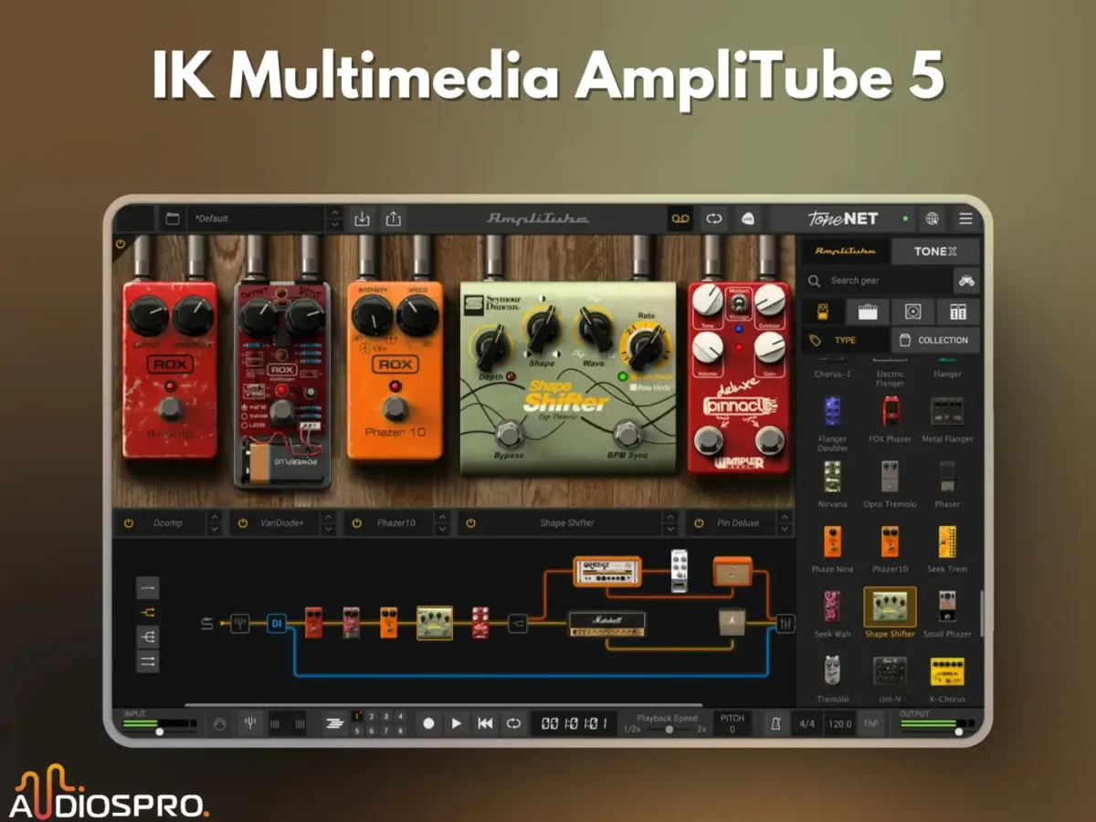Select the dual parallel chains routing
Viewport: 1096px width, 822px height.
pyautogui.click(x=147, y=661)
